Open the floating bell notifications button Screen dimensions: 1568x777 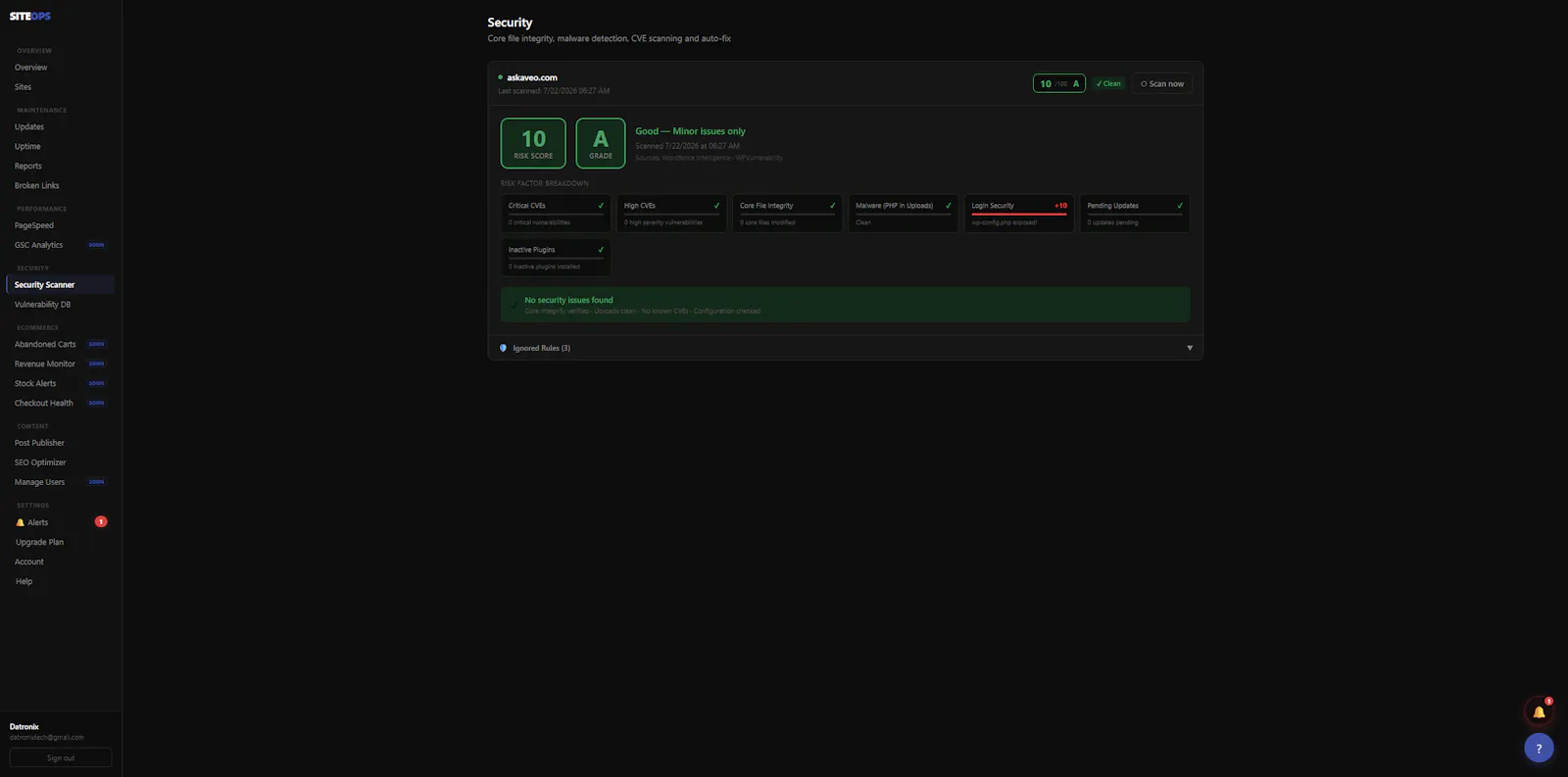pyautogui.click(x=1539, y=712)
